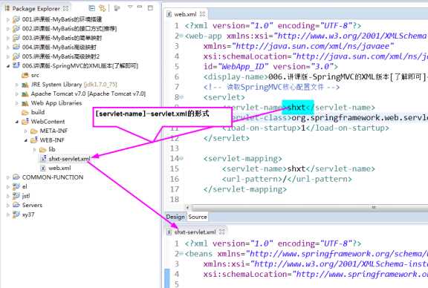
Task: Click the url-pattern line 16 text
Action: tap(287, 179)
